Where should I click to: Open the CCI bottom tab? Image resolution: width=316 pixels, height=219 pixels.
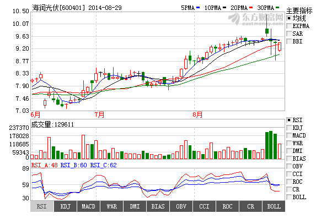[x=205, y=206]
